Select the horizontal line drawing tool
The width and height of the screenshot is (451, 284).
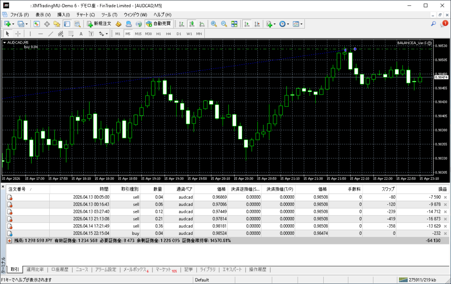click(x=40, y=34)
